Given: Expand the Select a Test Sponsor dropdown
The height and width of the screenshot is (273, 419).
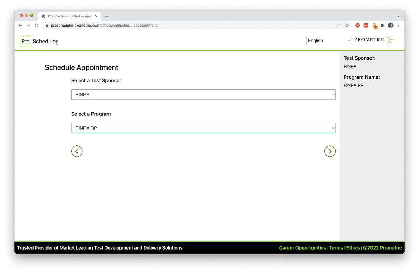Looking at the screenshot, I should 203,95.
